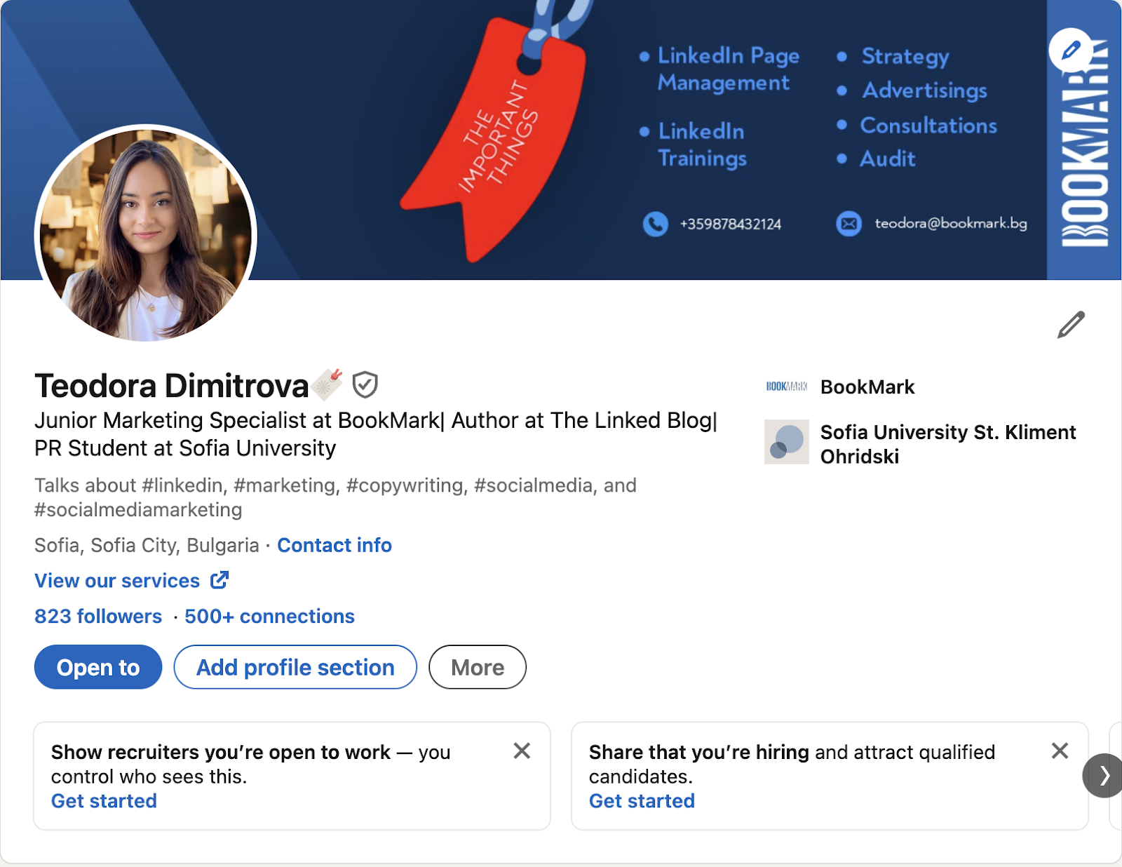1122x867 pixels.
Task: Dismiss the open to work card
Action: tap(522, 751)
